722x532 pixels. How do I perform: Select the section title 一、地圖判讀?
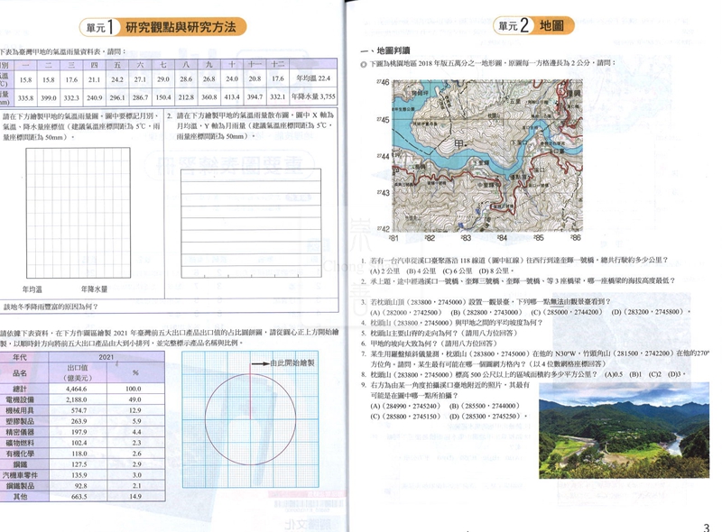pyautogui.click(x=385, y=50)
